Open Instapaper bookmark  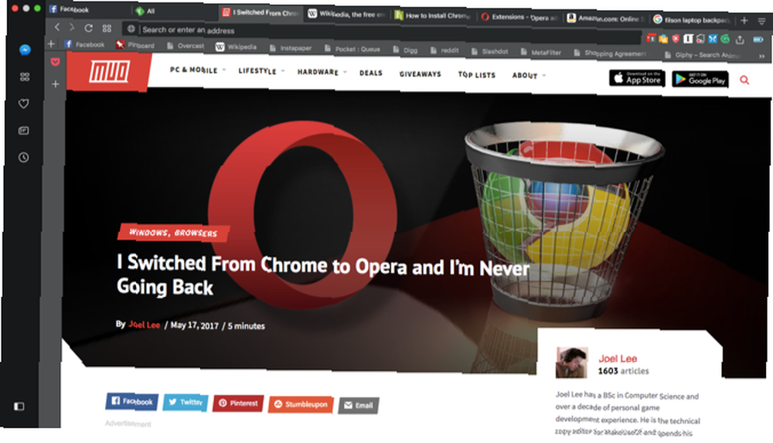coord(291,48)
